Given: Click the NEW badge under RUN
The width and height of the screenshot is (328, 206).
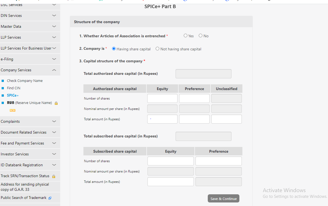Looking at the screenshot, I should (x=12, y=110).
